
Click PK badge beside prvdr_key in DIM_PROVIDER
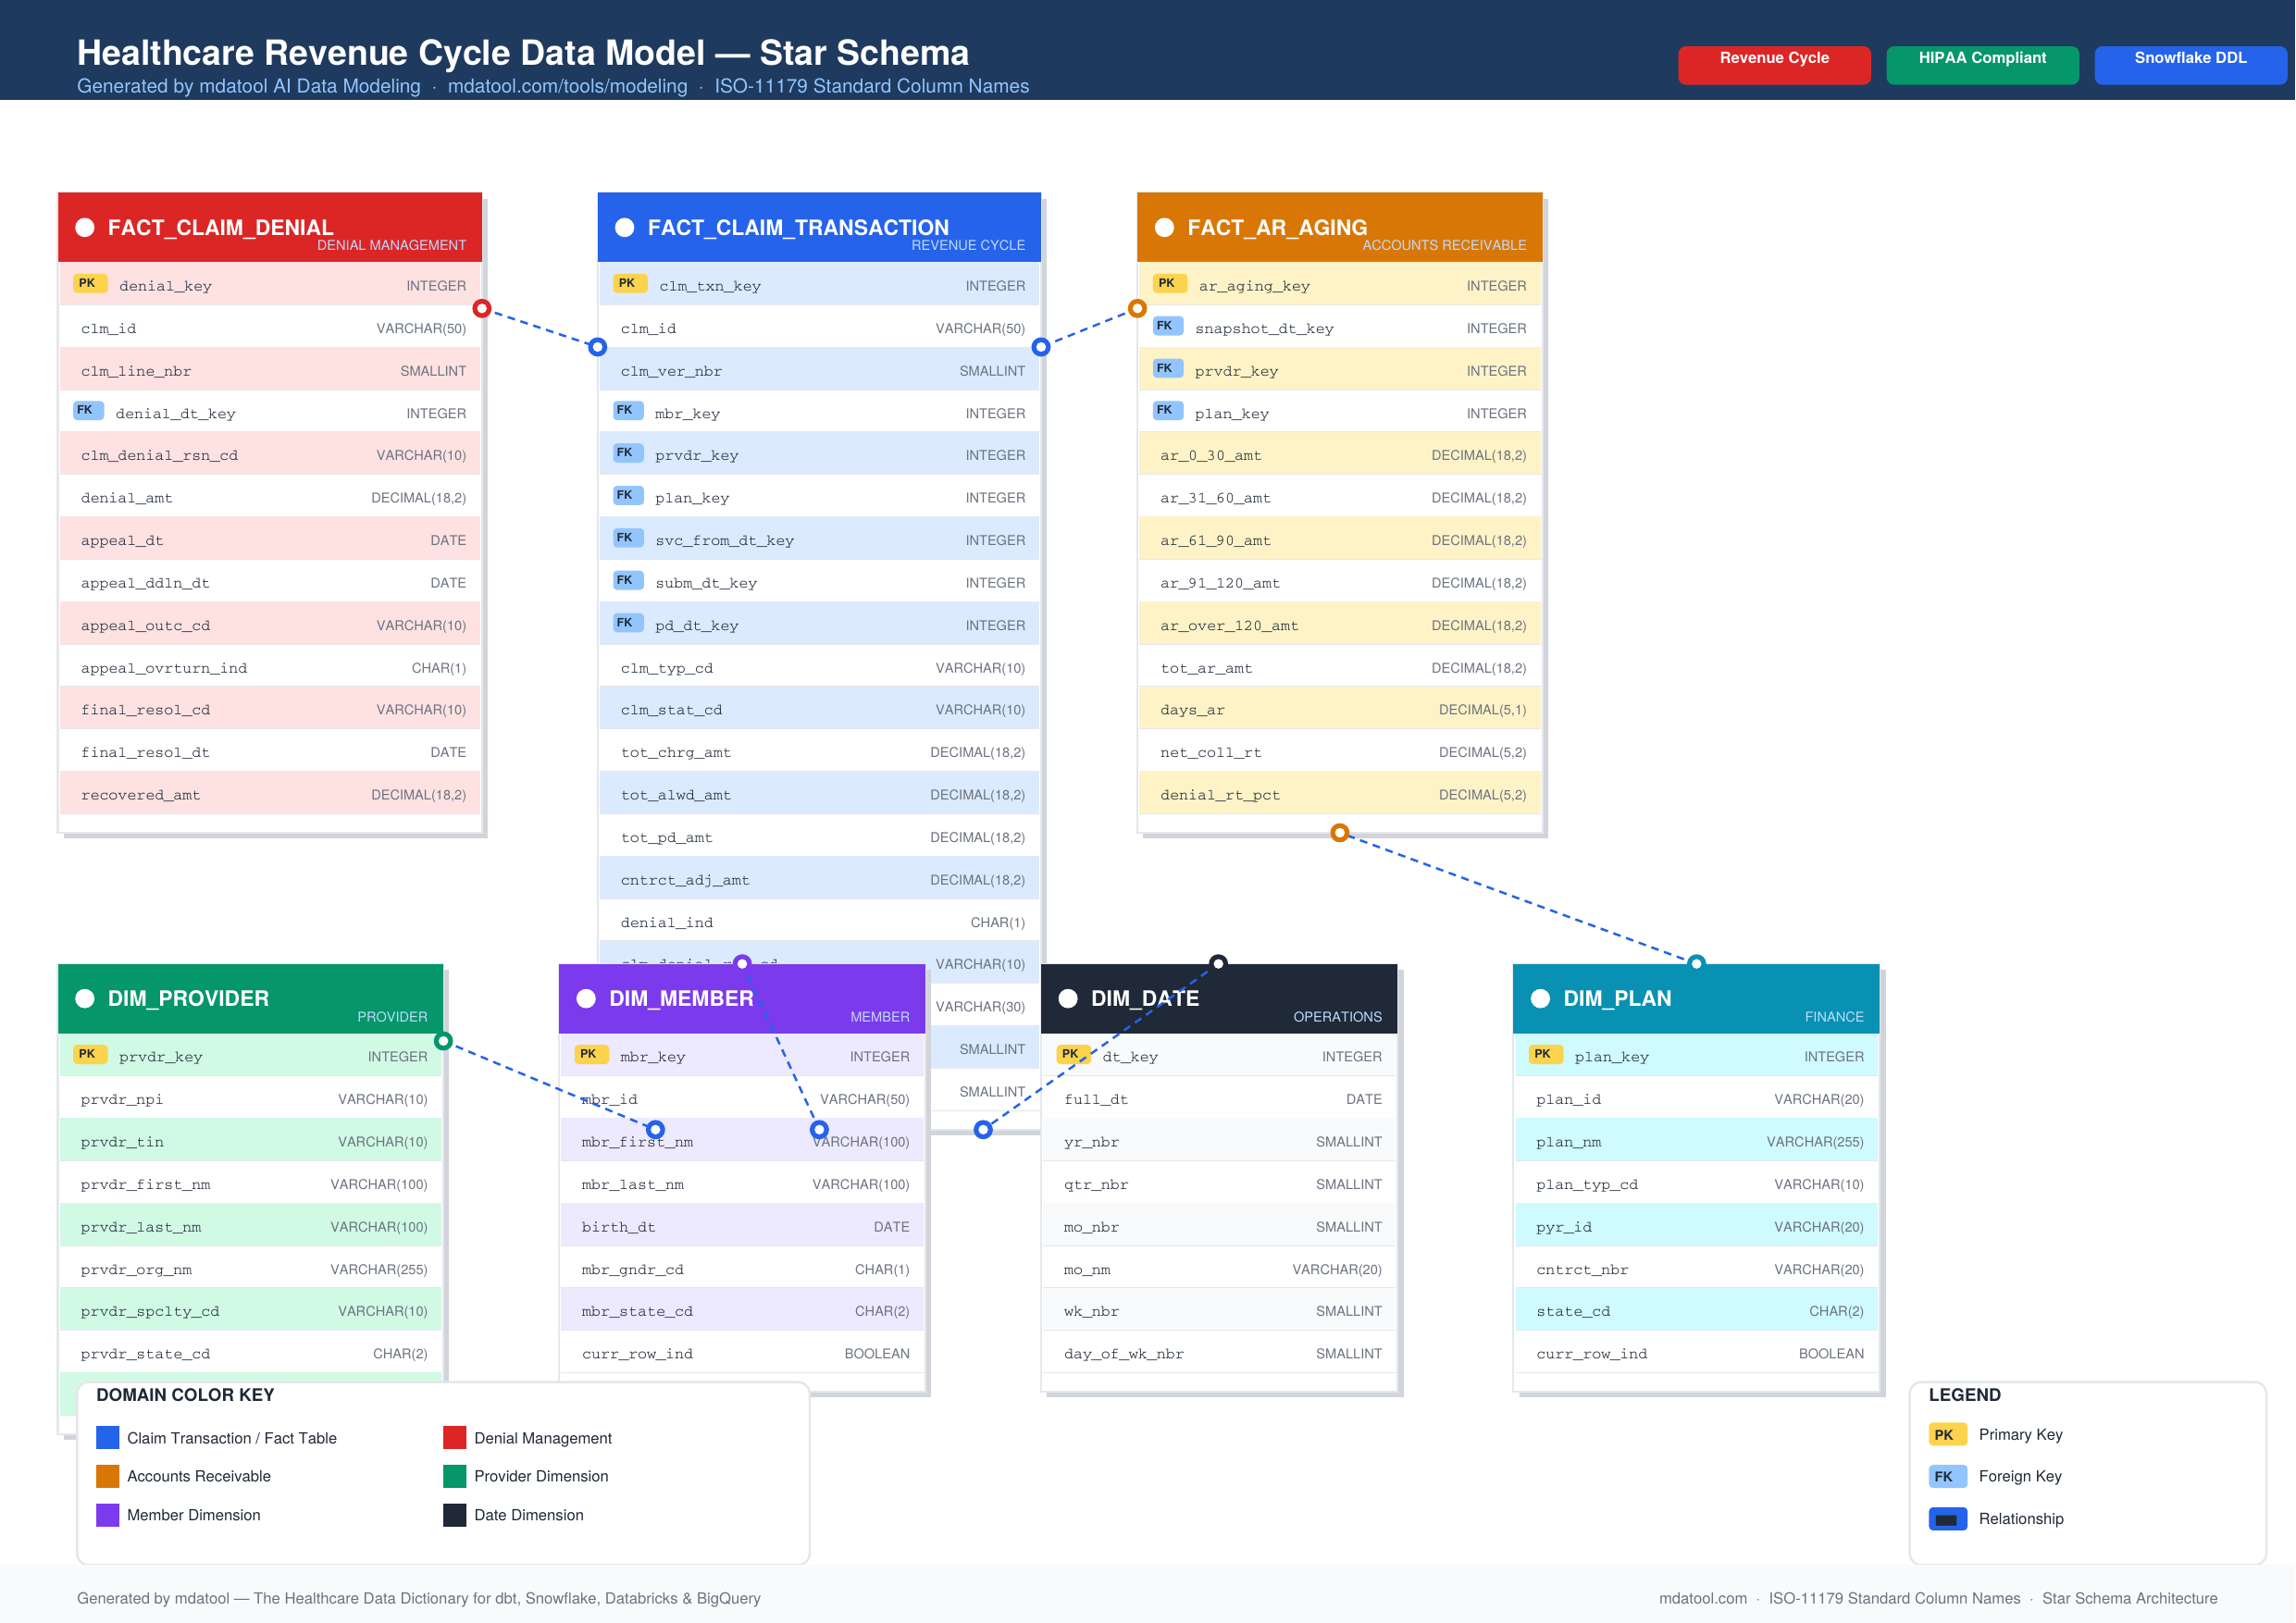(89, 1054)
